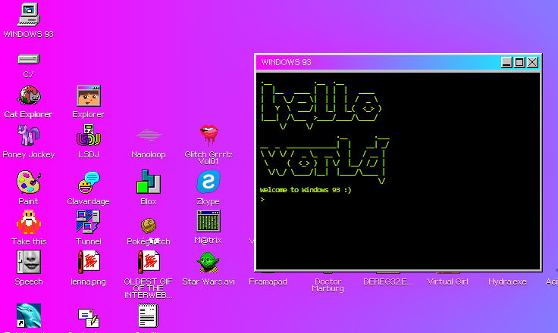Launch Poney Jockey
Viewport: 558px width, 333px height.
point(29,135)
